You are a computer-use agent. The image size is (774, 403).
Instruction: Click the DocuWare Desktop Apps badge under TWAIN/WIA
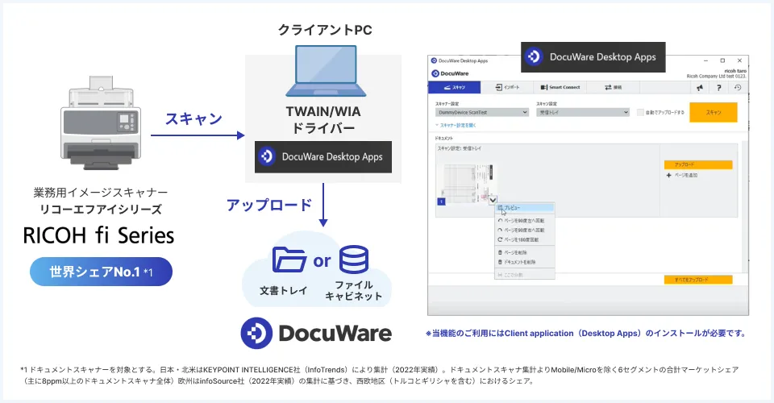click(x=323, y=157)
